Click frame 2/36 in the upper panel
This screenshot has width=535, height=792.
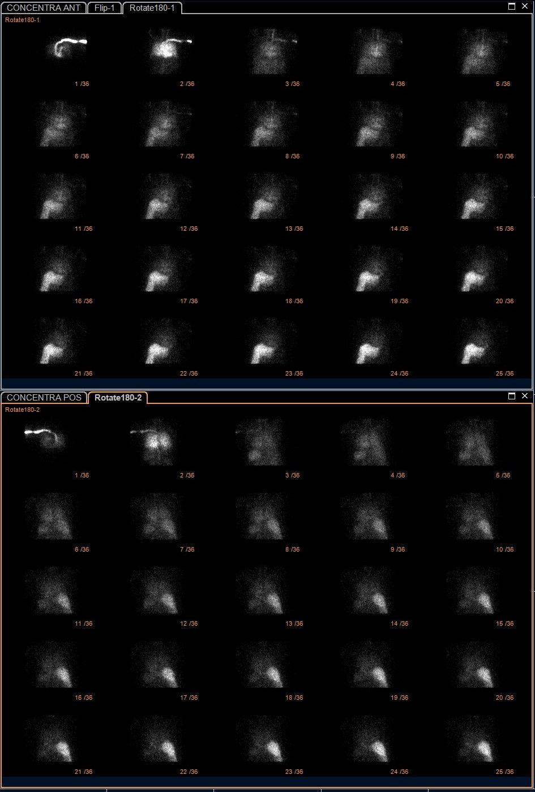click(x=169, y=51)
